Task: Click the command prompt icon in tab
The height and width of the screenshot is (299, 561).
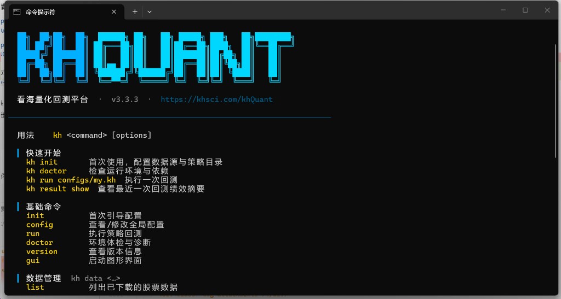Action: click(x=17, y=12)
